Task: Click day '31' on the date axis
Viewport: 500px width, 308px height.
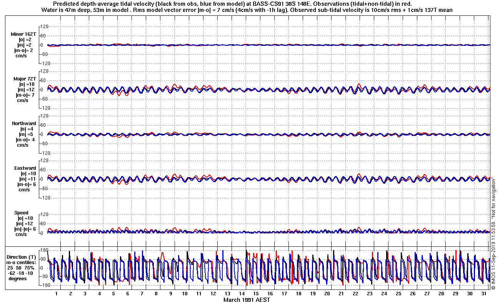Action: point(483,294)
